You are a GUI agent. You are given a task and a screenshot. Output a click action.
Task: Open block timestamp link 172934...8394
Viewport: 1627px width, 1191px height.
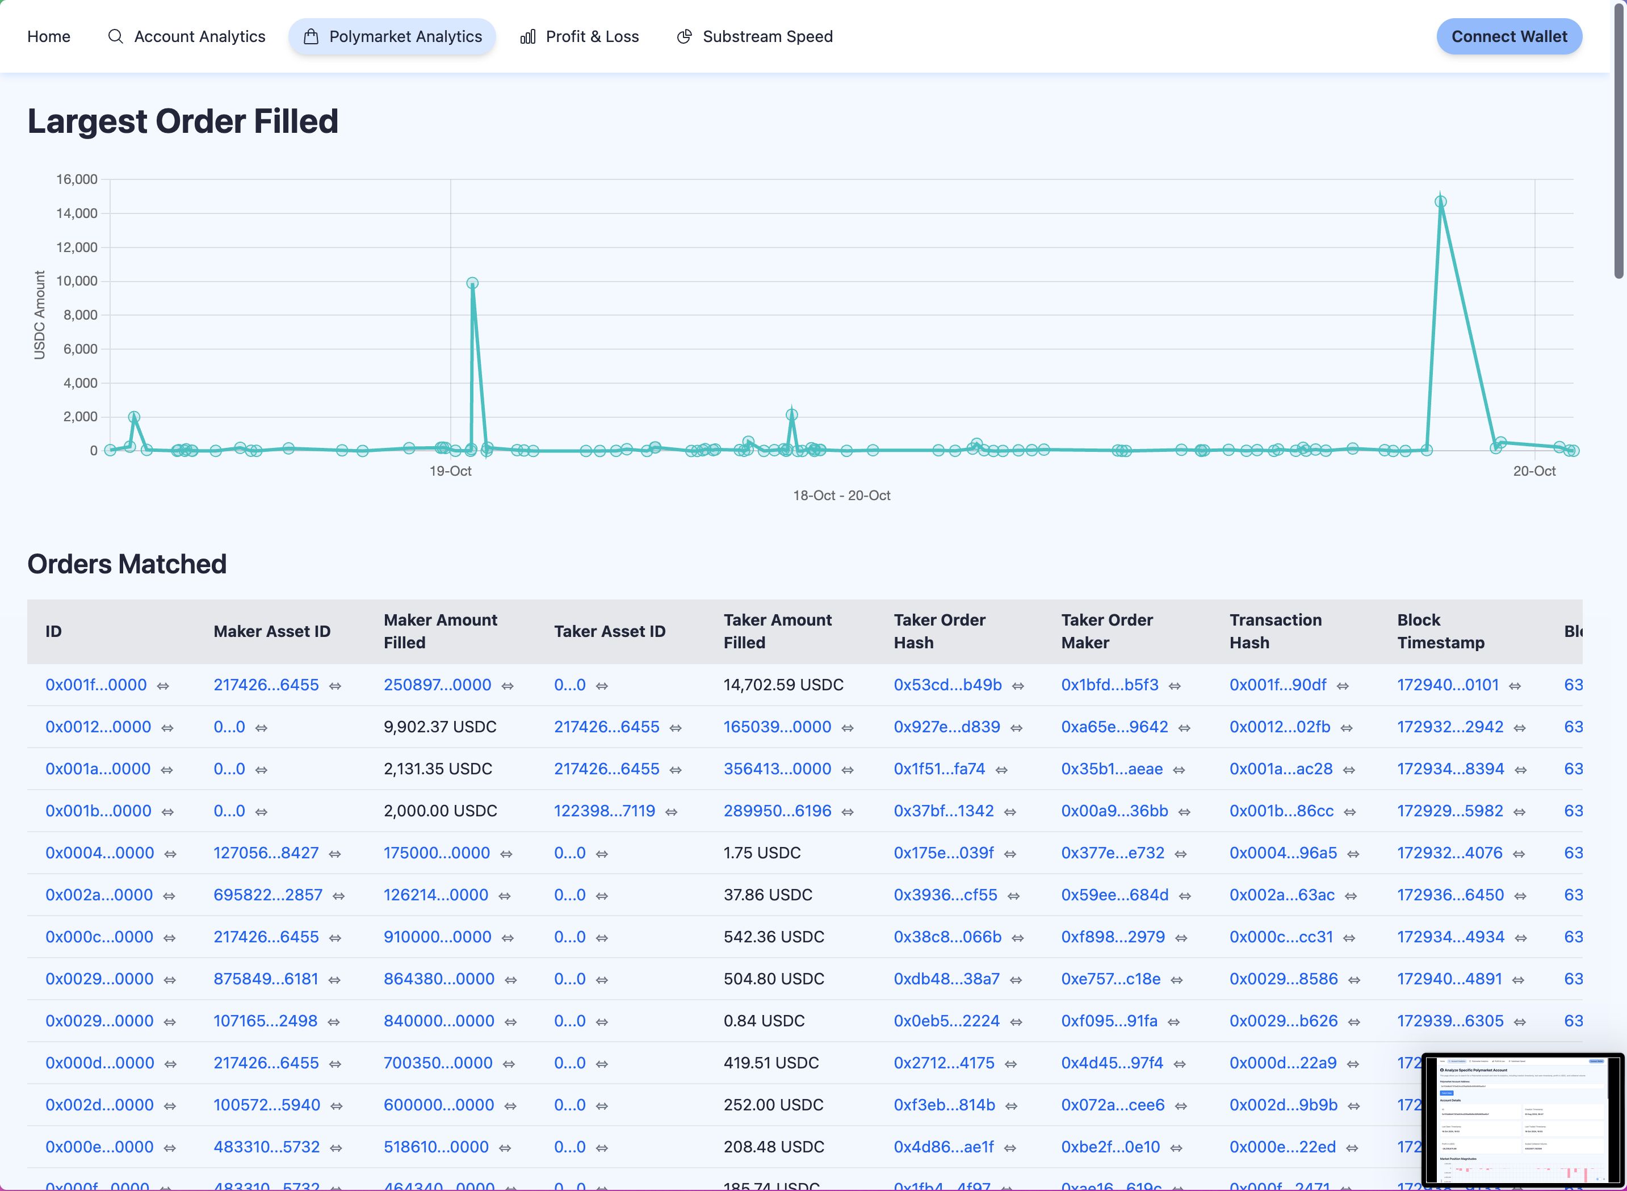coord(1450,769)
